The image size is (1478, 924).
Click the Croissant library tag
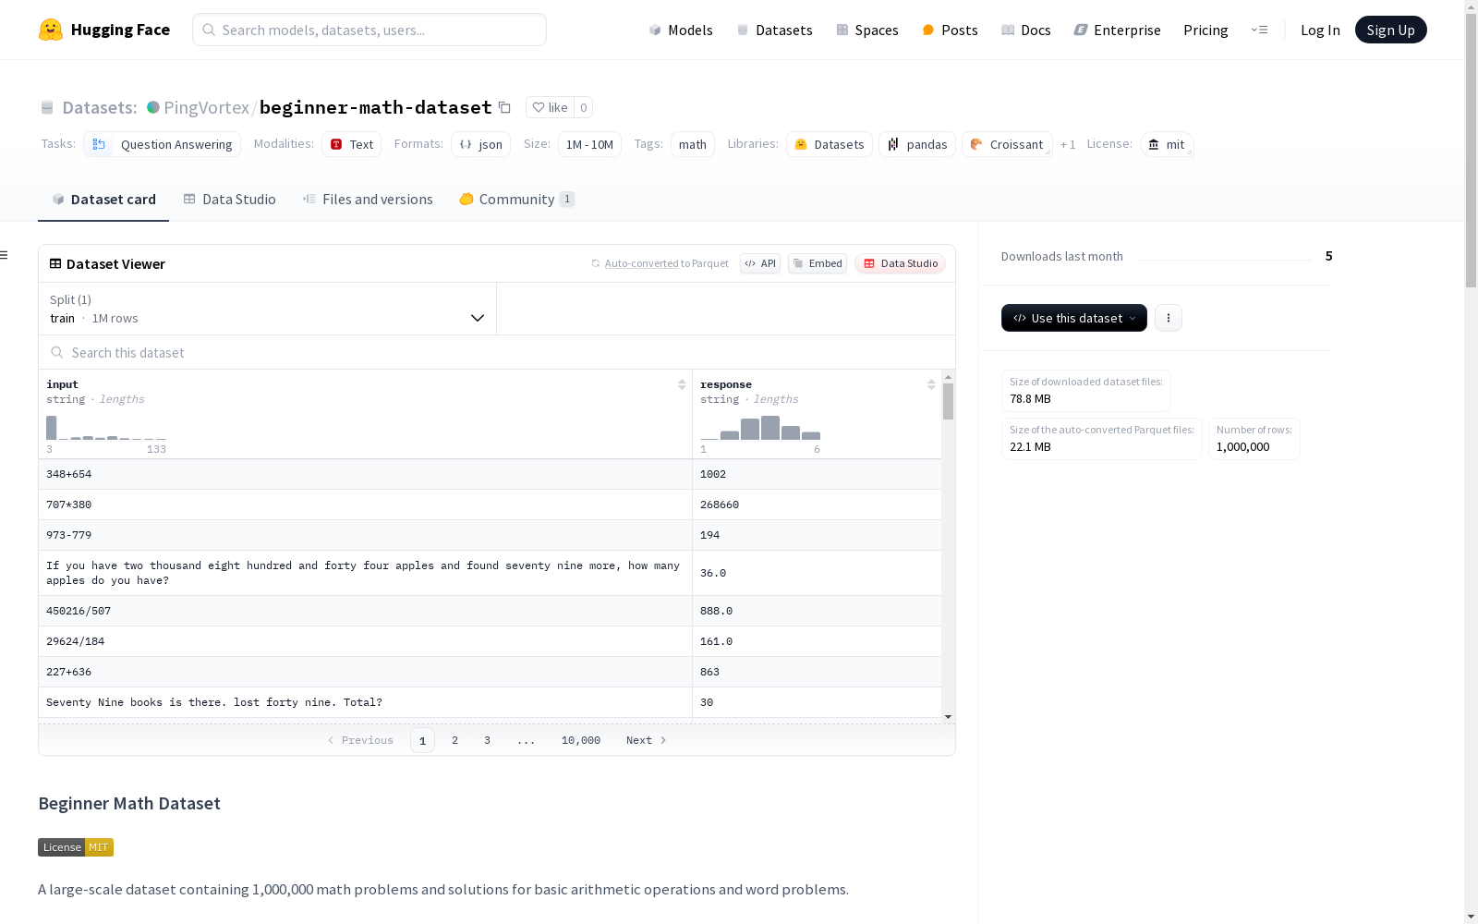click(1006, 144)
